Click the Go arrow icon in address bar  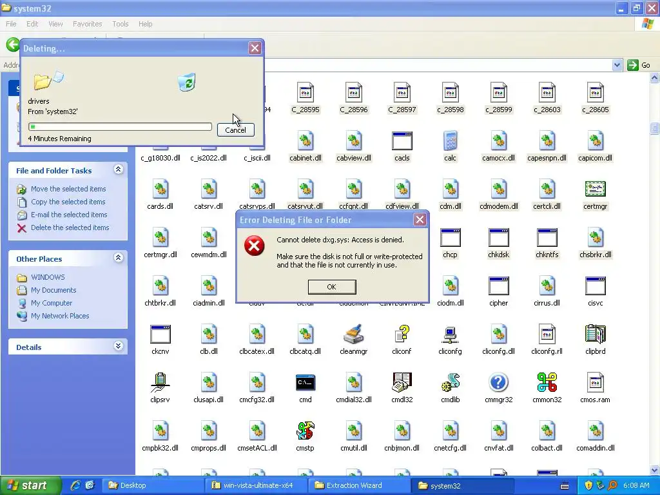tap(633, 65)
